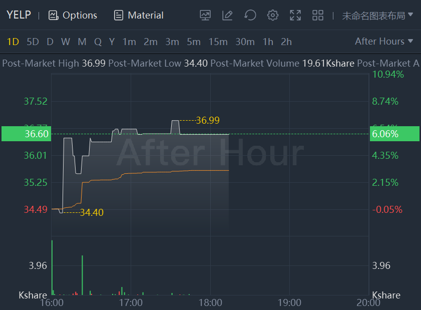Click the 36.60 current price label
Image resolution: width=421 pixels, height=310 pixels.
click(x=37, y=134)
